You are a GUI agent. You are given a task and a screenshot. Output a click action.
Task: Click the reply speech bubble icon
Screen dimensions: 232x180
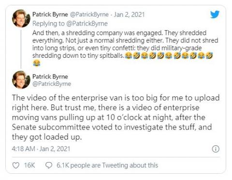[x=49, y=166]
